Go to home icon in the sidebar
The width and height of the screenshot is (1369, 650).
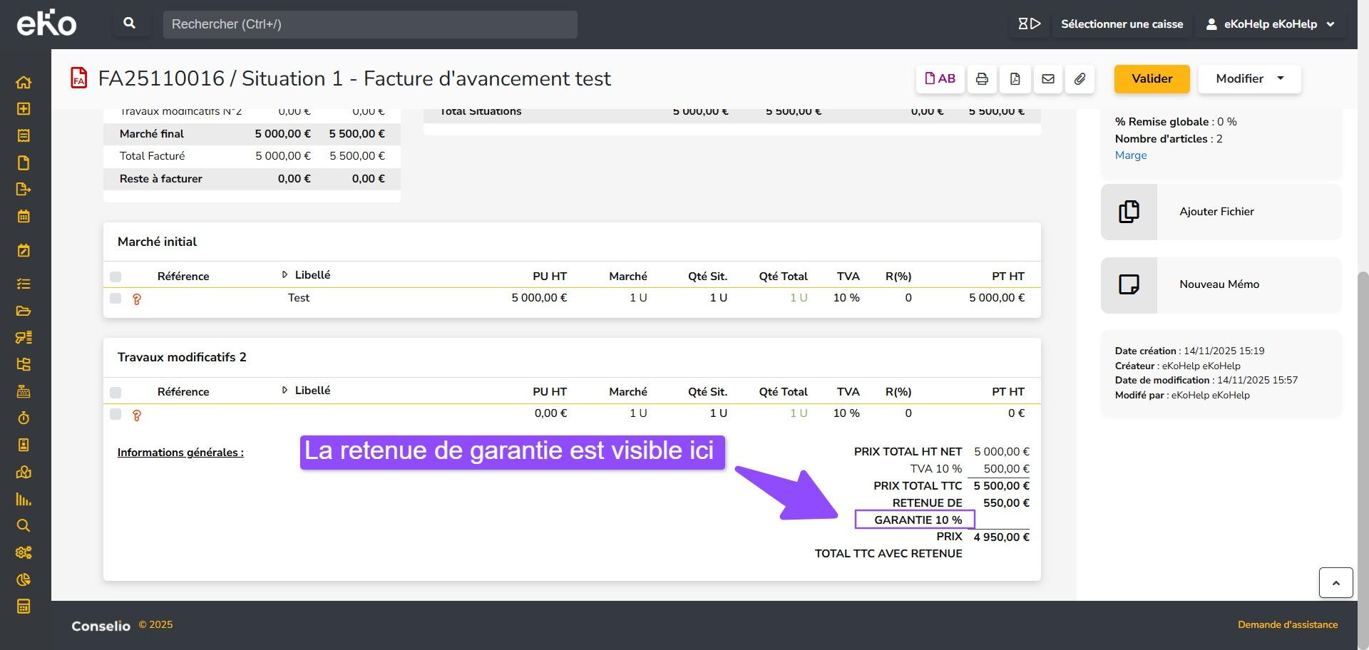24,83
